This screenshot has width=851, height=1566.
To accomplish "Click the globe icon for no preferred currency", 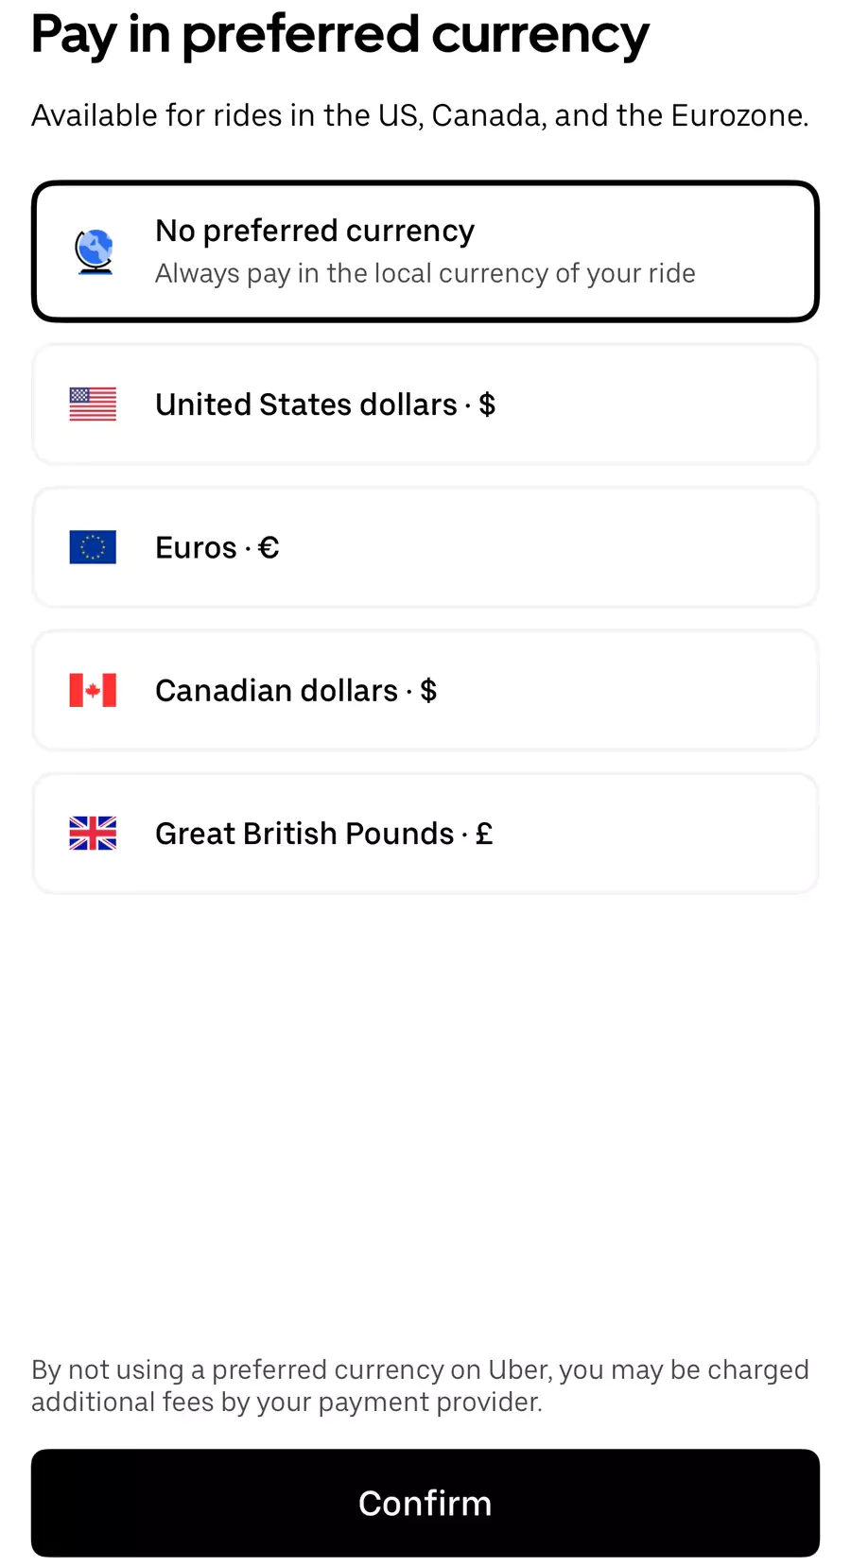I will [94, 251].
